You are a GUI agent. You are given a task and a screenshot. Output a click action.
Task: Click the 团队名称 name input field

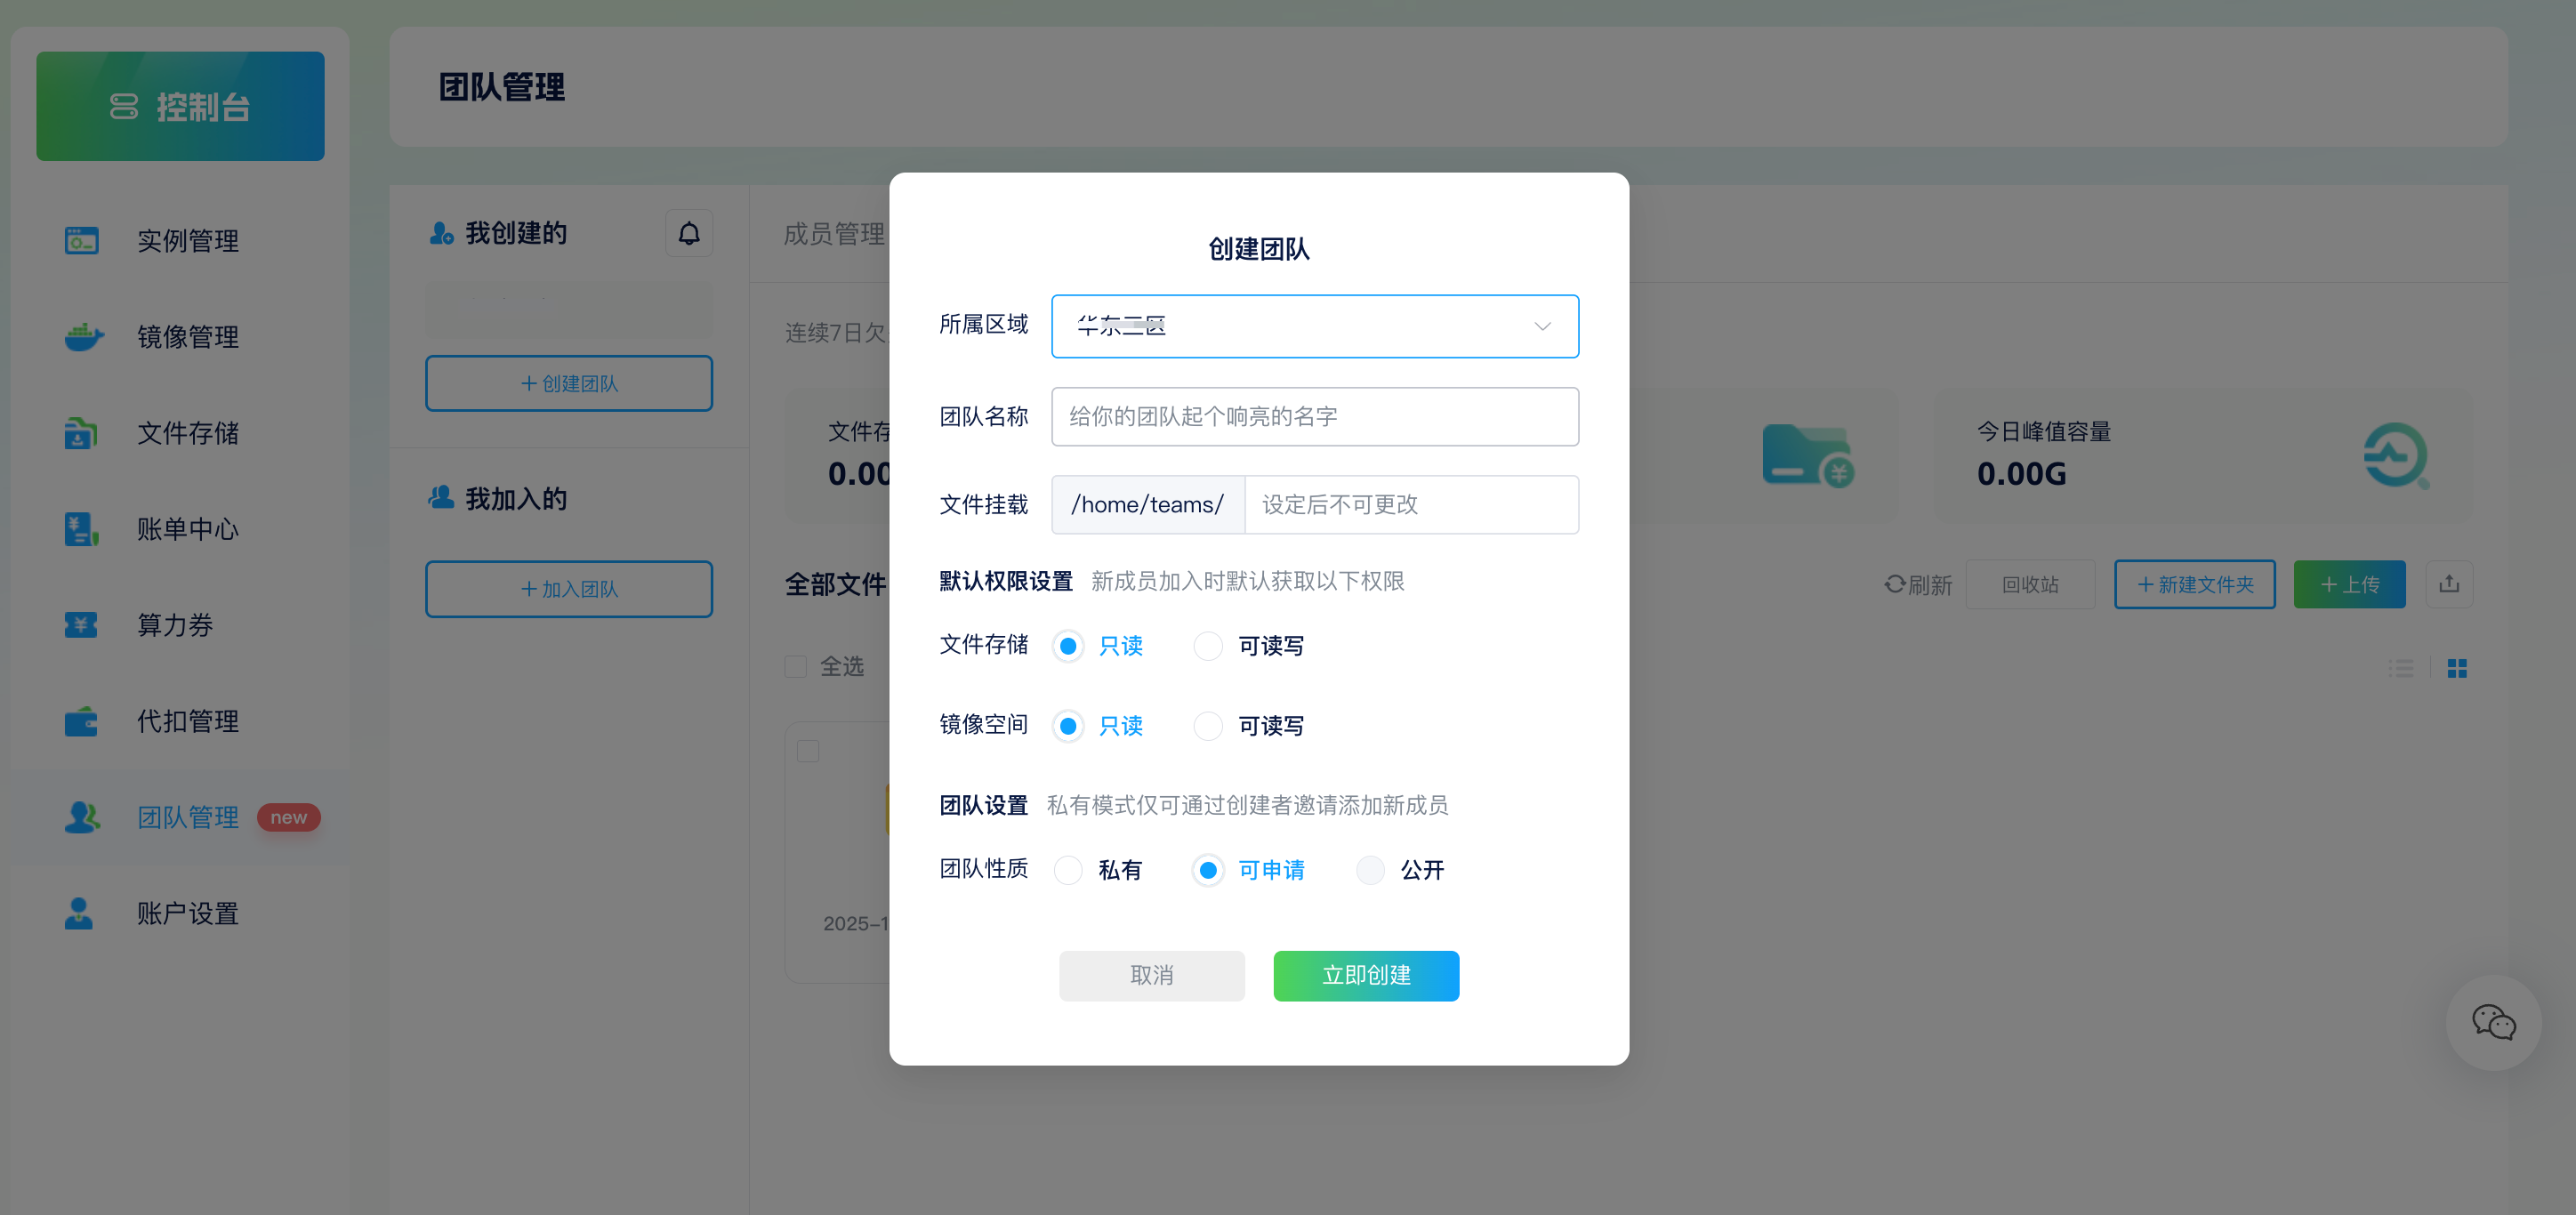point(1314,416)
